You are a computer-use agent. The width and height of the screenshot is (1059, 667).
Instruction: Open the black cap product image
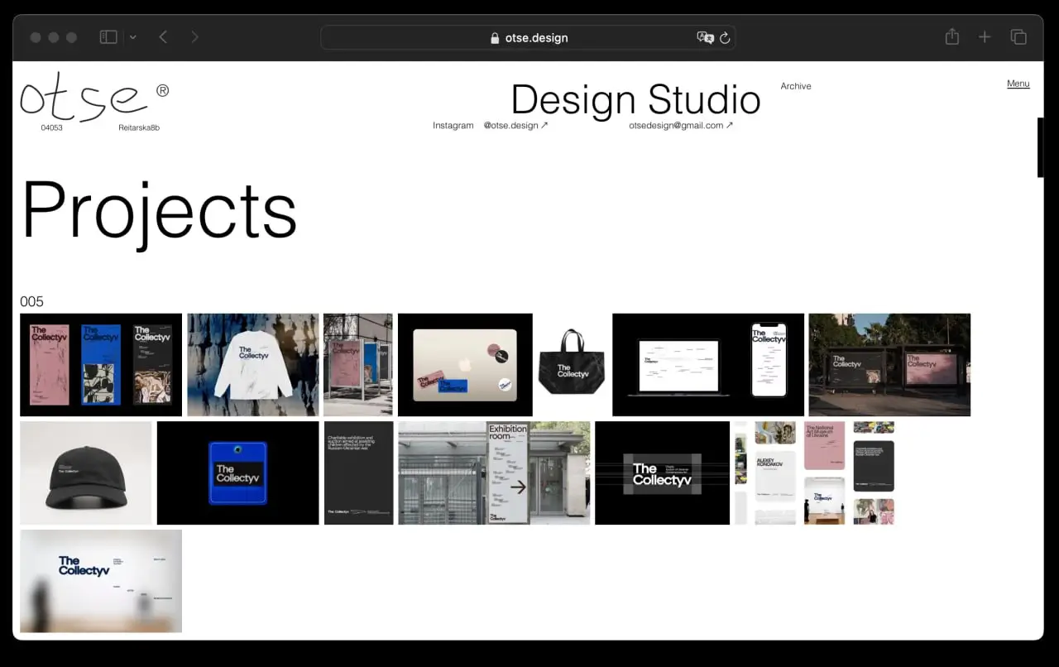tap(85, 473)
